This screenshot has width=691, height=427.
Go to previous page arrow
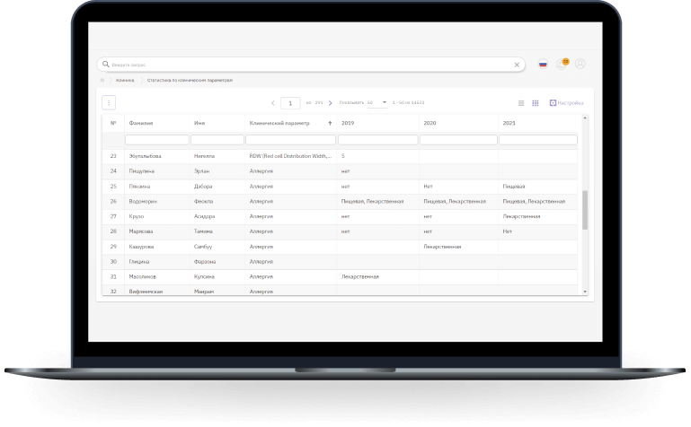pos(273,103)
